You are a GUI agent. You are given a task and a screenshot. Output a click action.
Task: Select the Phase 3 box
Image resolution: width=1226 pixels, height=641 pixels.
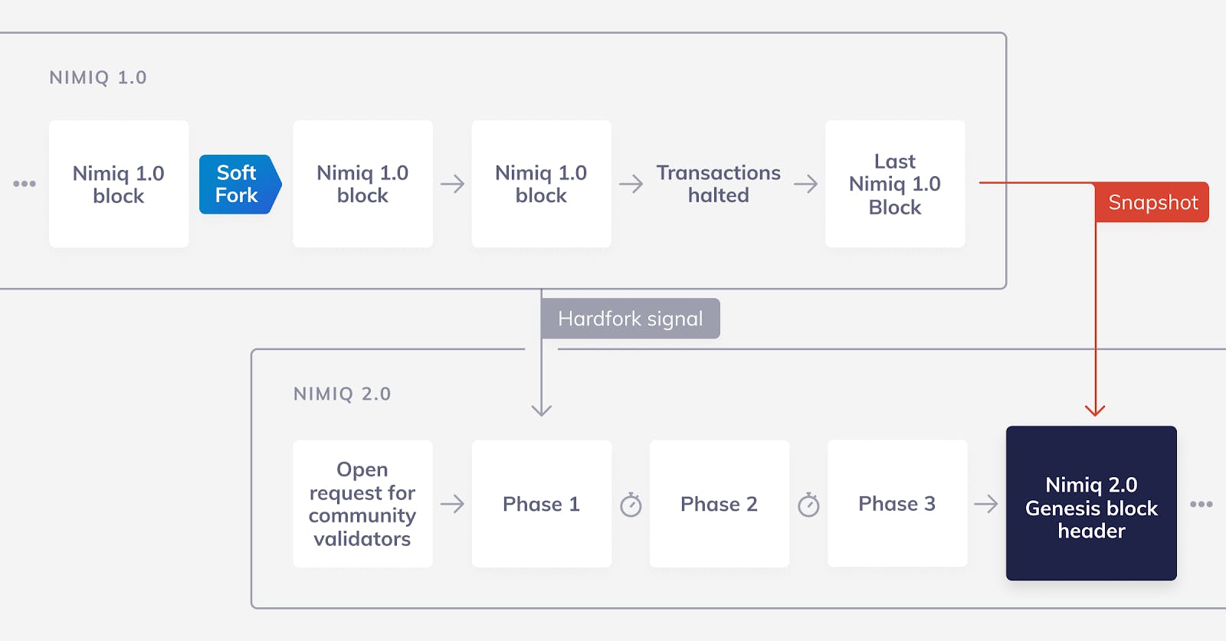click(897, 504)
